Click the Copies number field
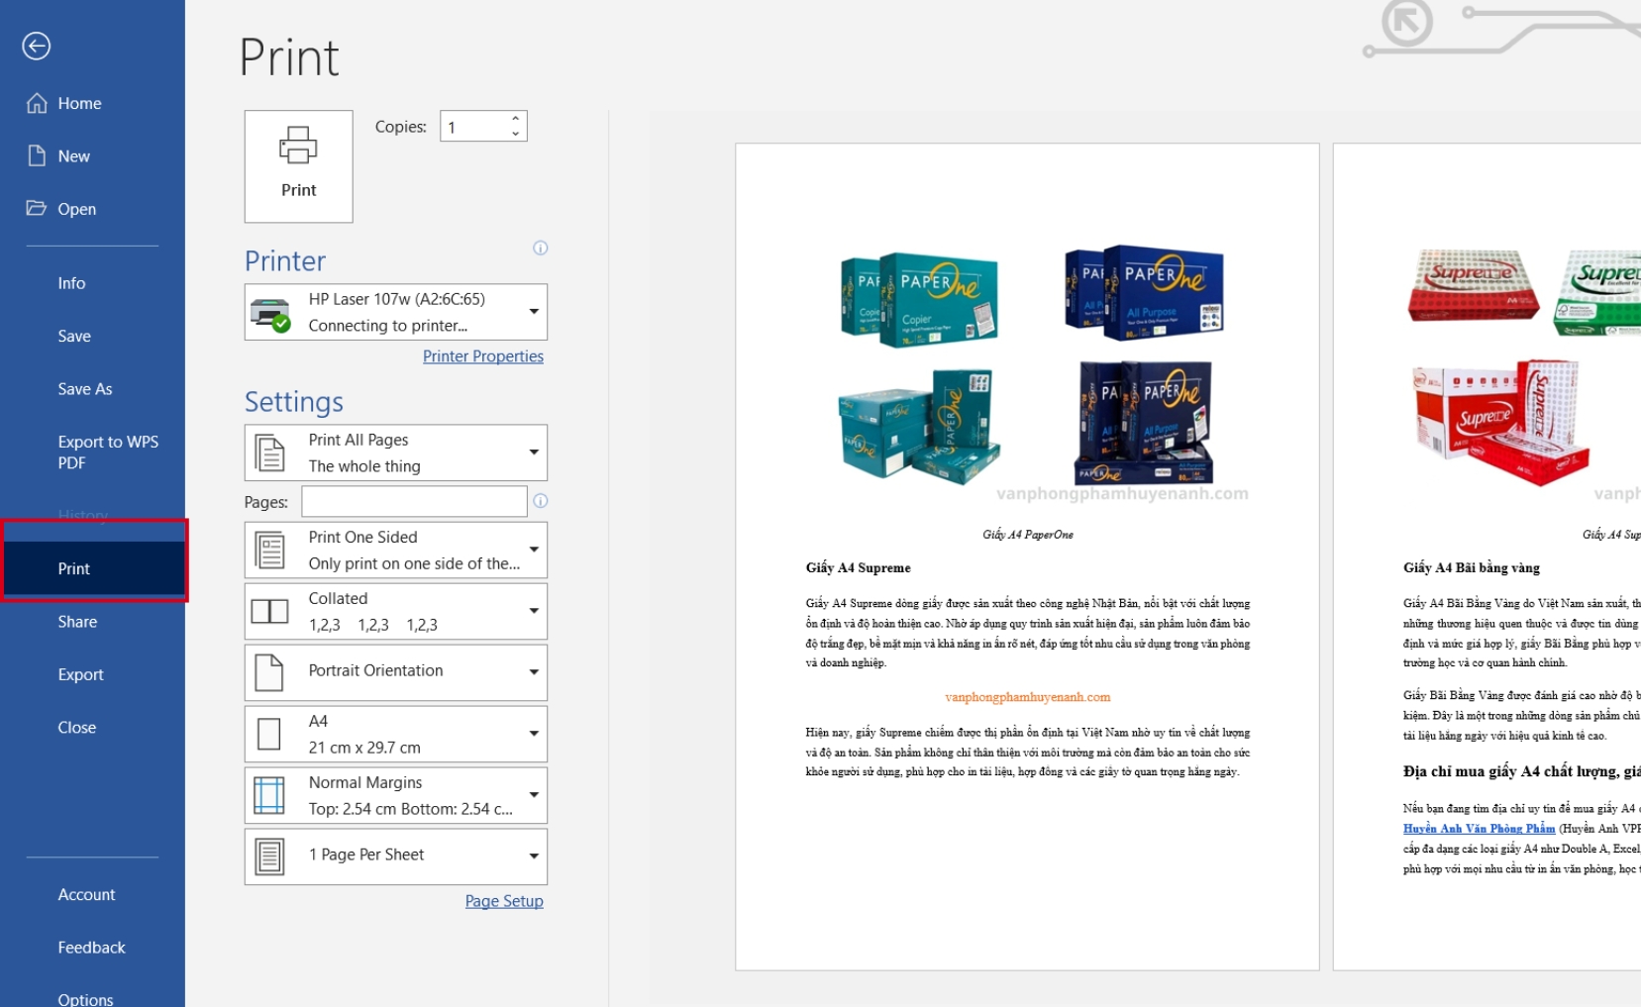The width and height of the screenshot is (1641, 1007). (474, 127)
